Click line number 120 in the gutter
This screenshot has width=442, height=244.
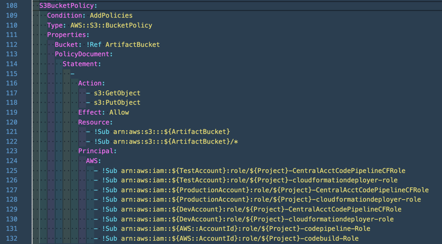[12, 123]
